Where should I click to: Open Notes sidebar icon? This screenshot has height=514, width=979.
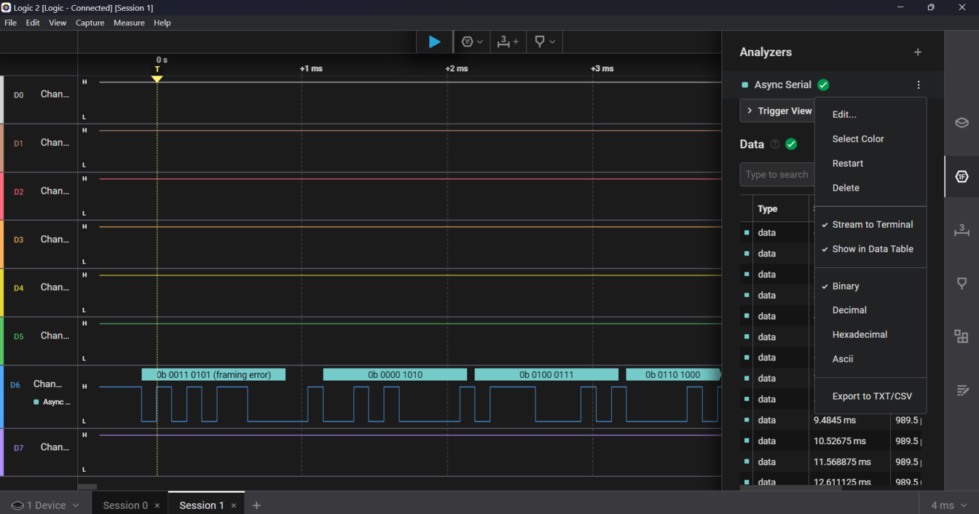[962, 390]
